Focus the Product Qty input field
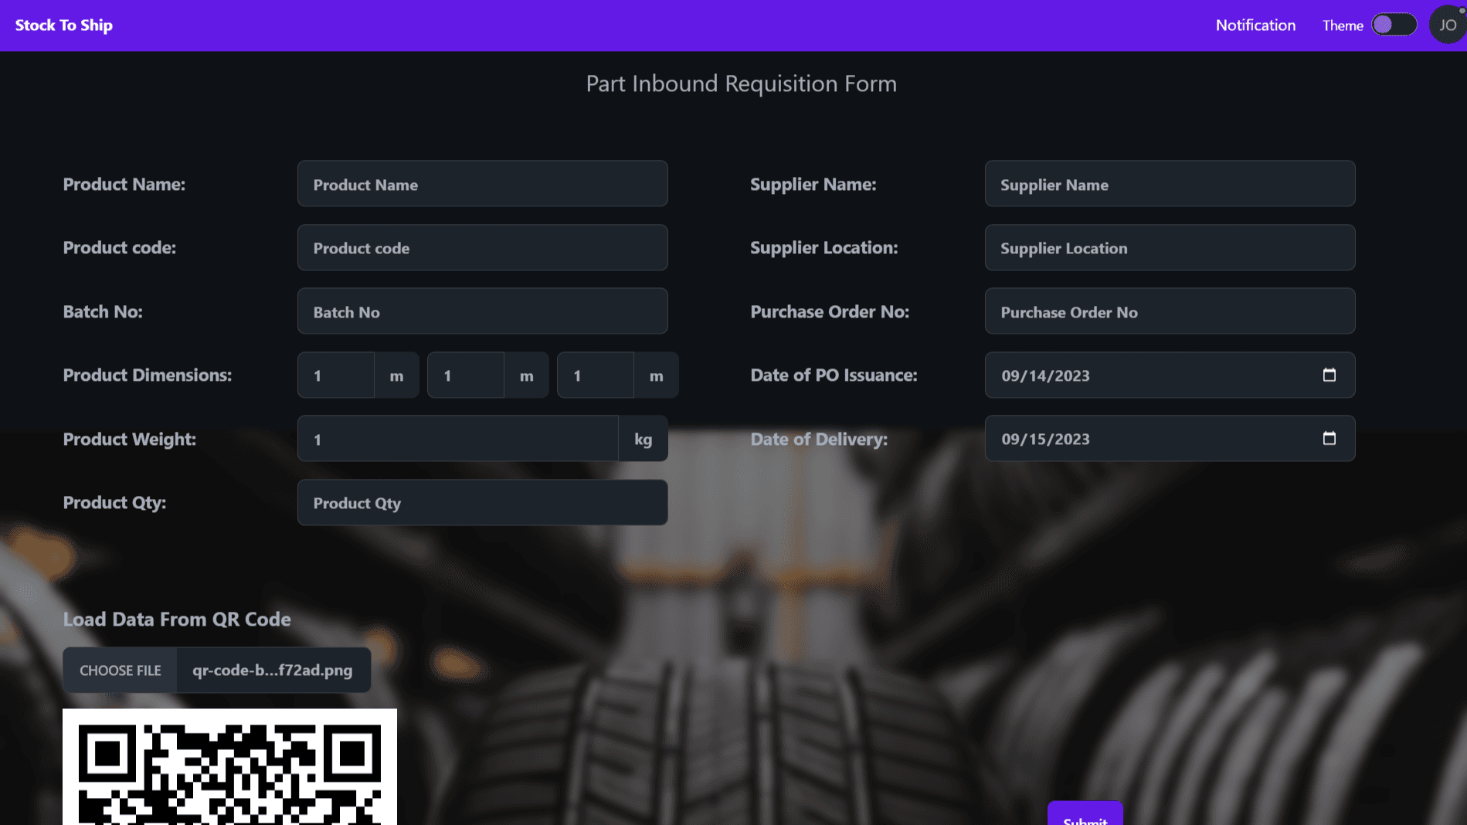1467x825 pixels. pyautogui.click(x=482, y=503)
